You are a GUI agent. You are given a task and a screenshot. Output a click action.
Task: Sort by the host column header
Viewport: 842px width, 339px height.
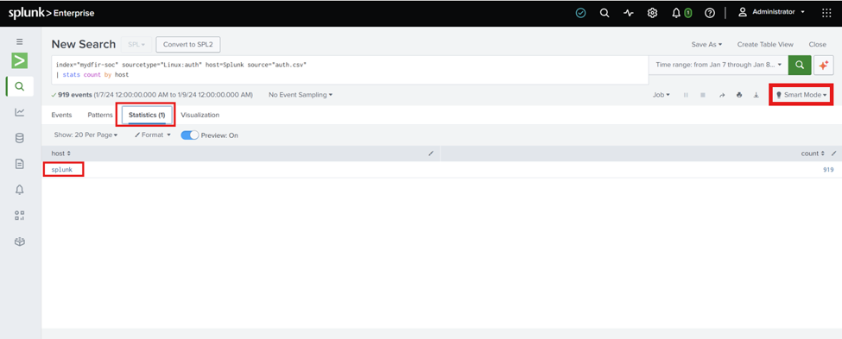coord(60,154)
